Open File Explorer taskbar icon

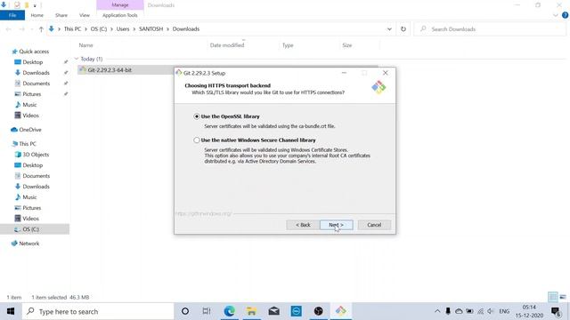point(251,311)
